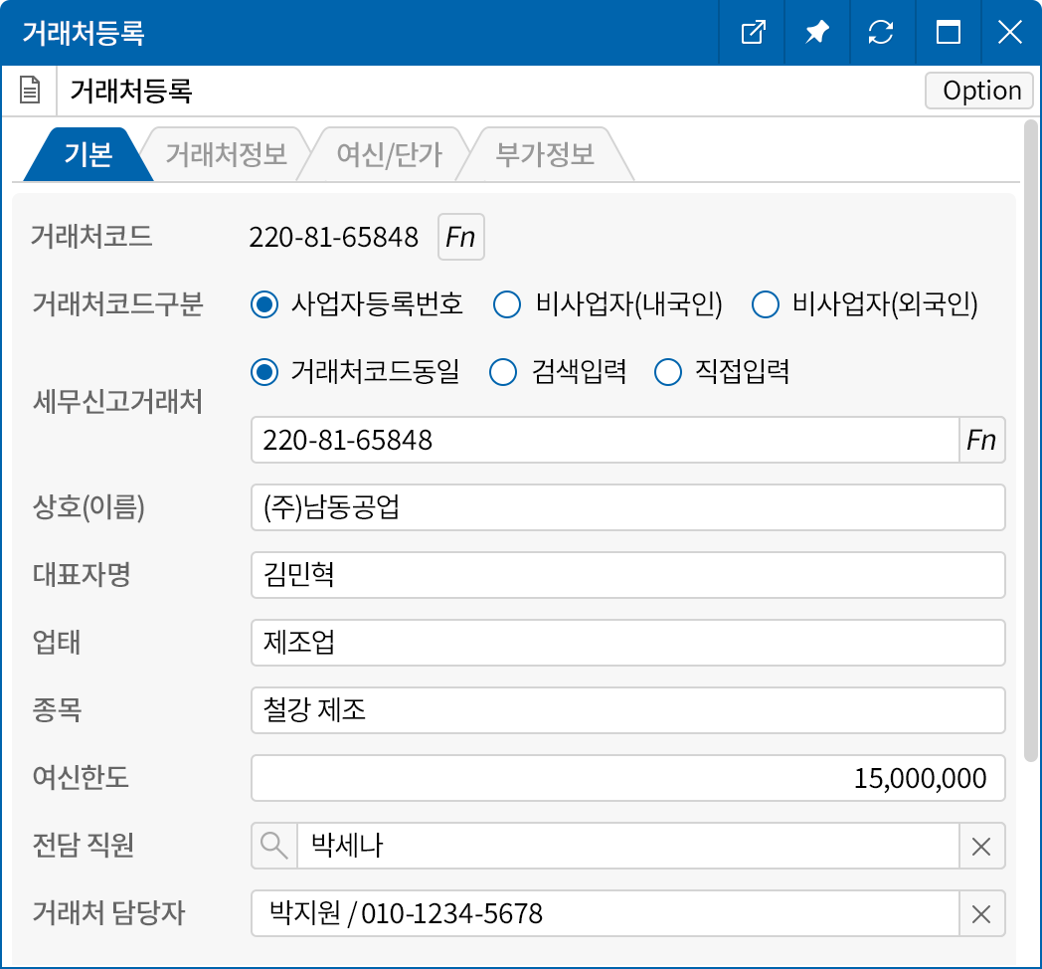The image size is (1042, 969).
Task: Clear the 거래처 담당자 field with X
Action: (x=981, y=914)
